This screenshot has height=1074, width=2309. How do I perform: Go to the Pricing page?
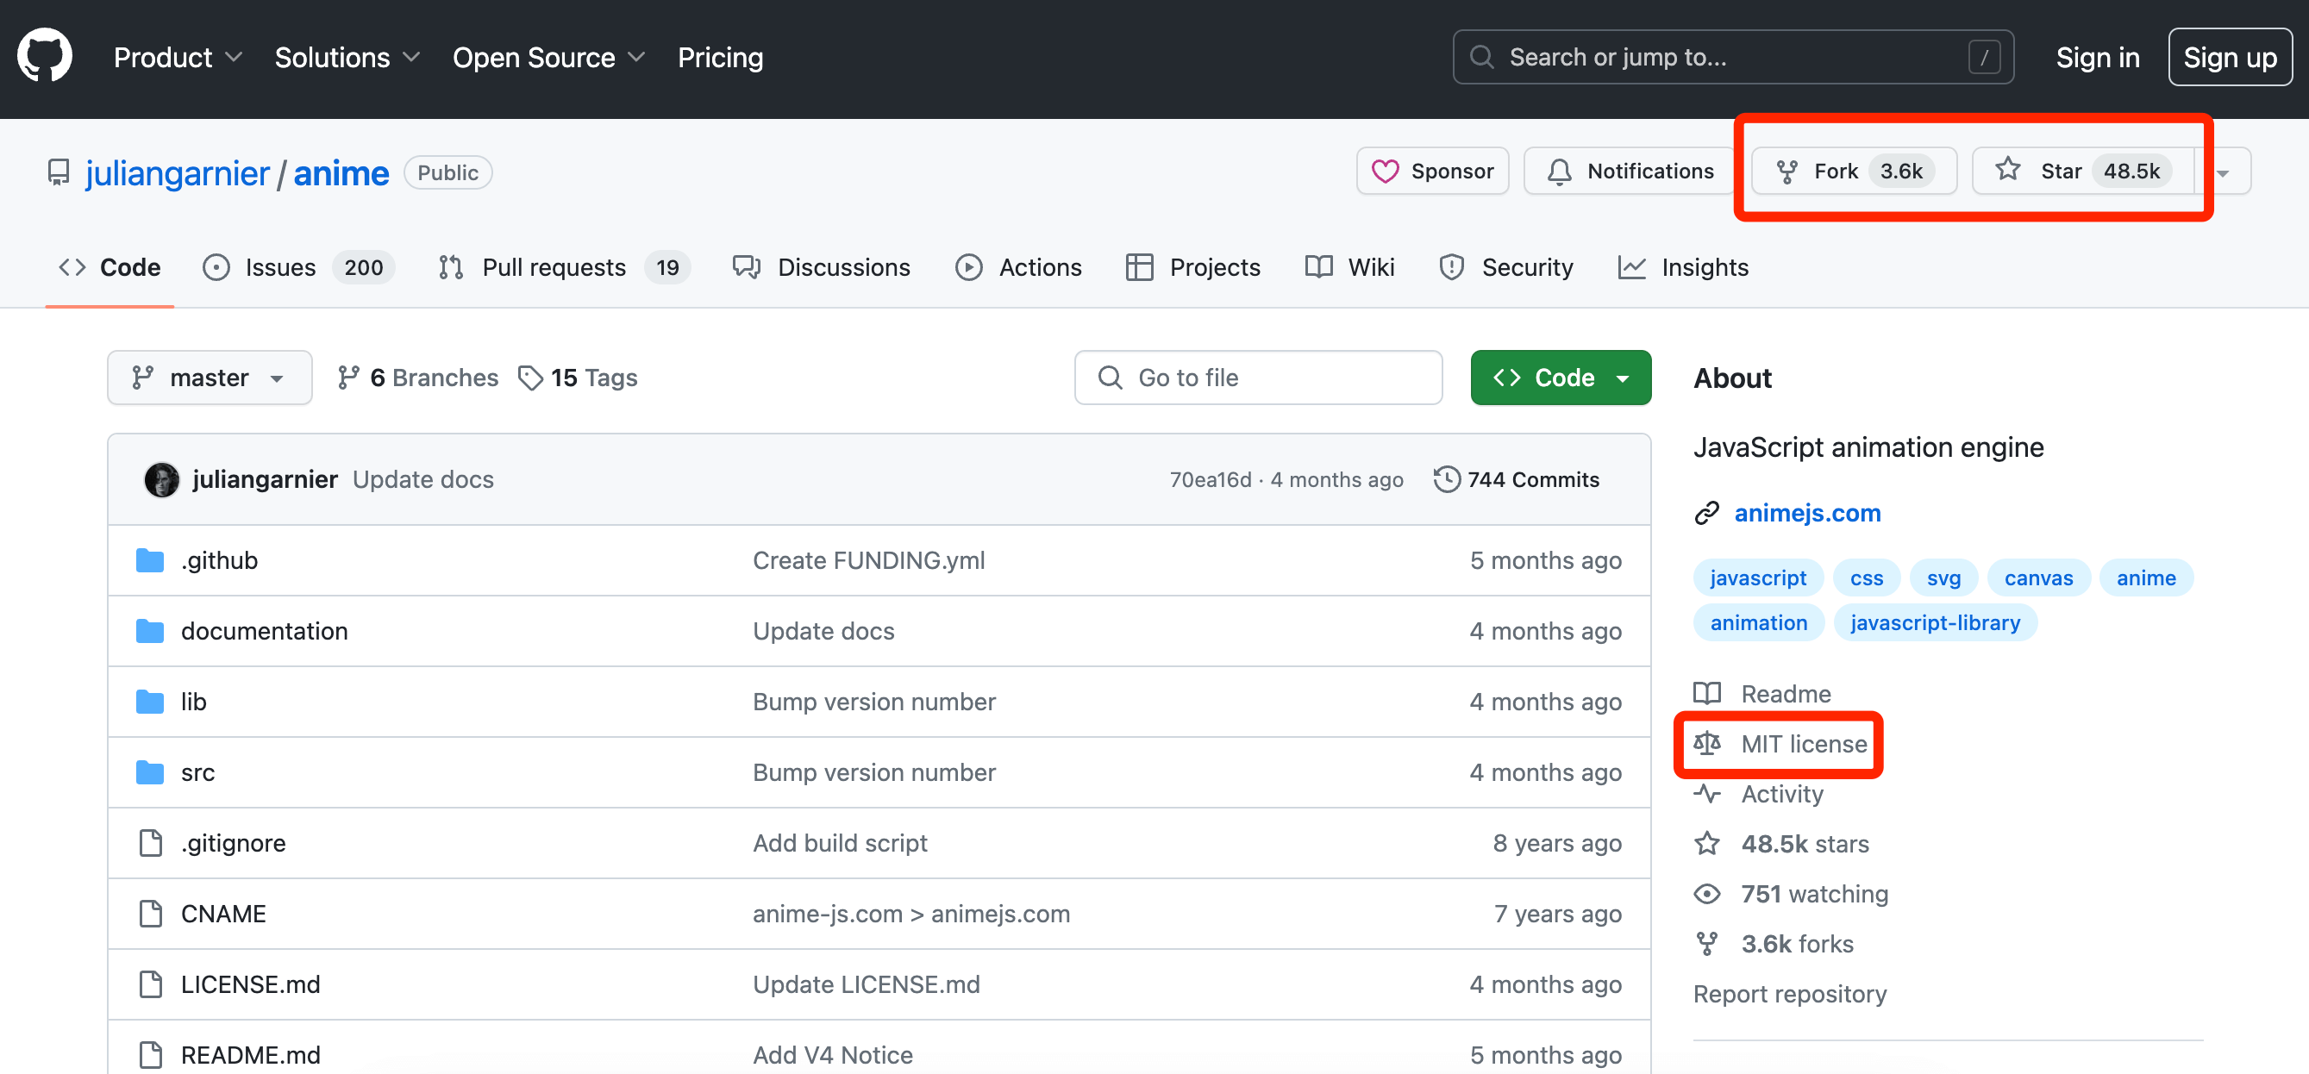tap(720, 58)
